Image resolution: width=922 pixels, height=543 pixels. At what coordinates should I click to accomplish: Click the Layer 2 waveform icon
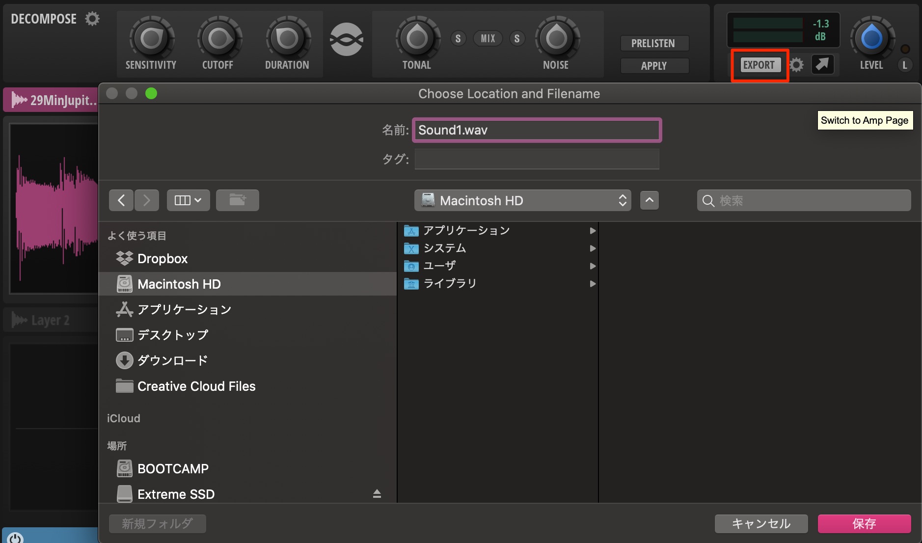19,320
